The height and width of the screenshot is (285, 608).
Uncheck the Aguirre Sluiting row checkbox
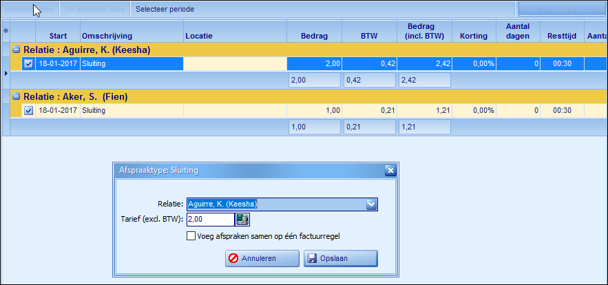click(28, 64)
